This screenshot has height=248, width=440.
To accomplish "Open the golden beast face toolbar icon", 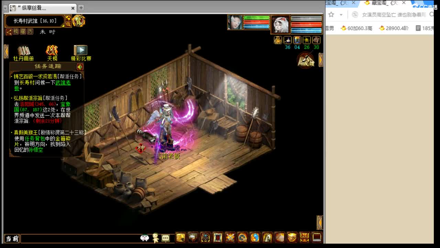I will pos(305,237).
